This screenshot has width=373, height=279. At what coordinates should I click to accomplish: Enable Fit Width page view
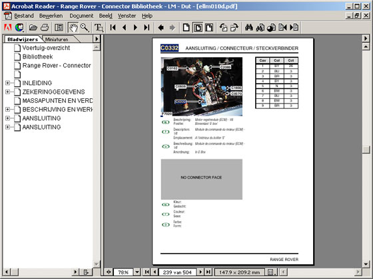click(209, 27)
